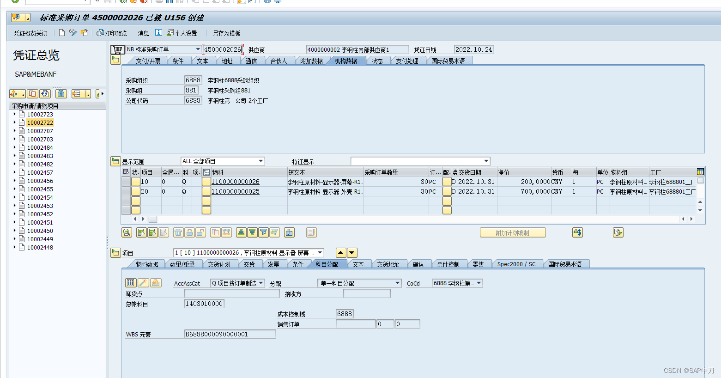Screen dimensions: 721x378
Task: Open the item selector dropdown
Action: click(320, 253)
